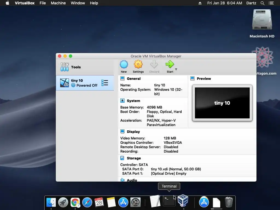280x210 pixels.
Task: Open Google Chrome from the Dock
Action: pyautogui.click(x=75, y=203)
